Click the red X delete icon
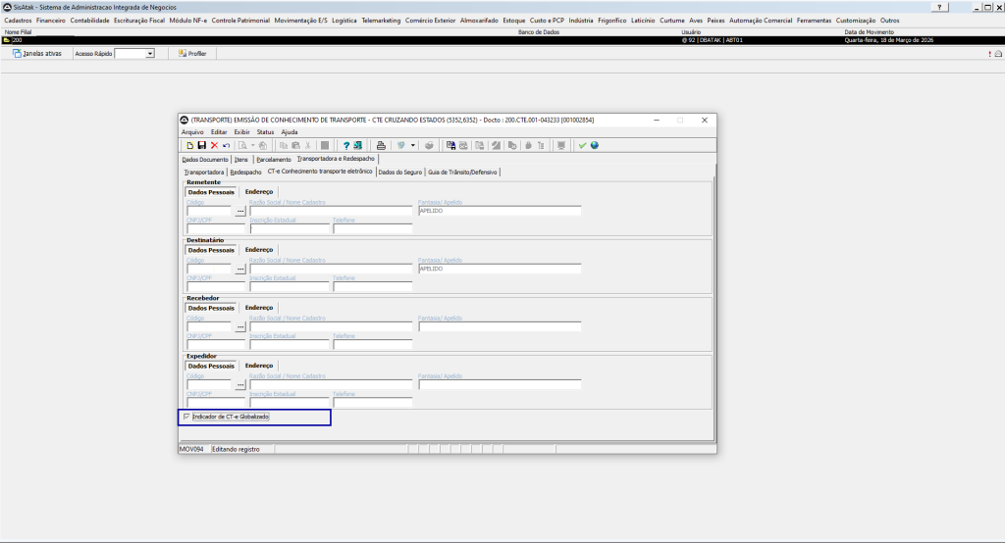Screen dimensions: 1005x543 pos(214,145)
